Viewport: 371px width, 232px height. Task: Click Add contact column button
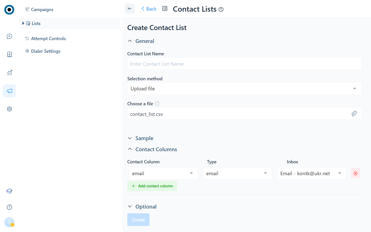pos(152,186)
